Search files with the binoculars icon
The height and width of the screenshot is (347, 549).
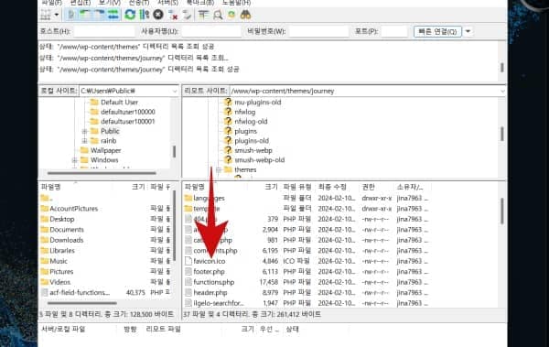tap(245, 15)
